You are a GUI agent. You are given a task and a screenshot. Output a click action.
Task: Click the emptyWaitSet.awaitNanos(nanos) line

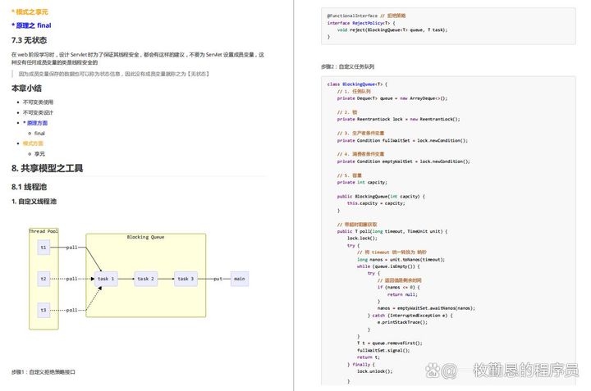tap(426, 308)
